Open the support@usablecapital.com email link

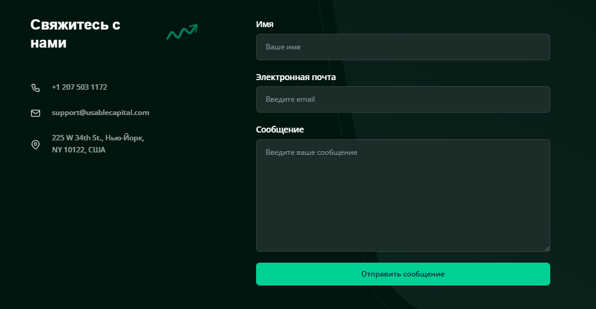click(x=101, y=113)
